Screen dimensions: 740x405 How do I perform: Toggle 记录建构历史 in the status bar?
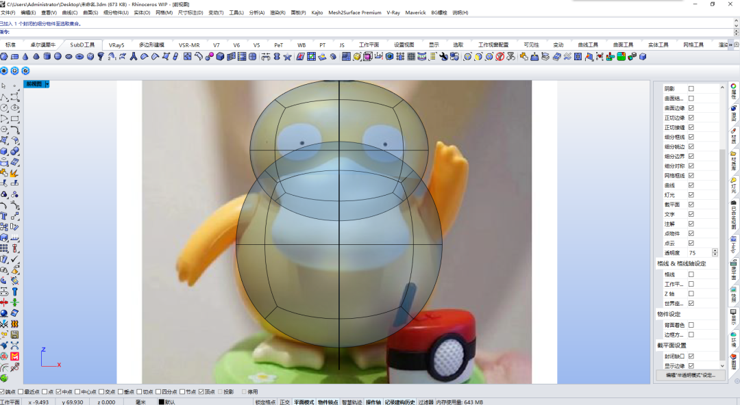[399, 402]
